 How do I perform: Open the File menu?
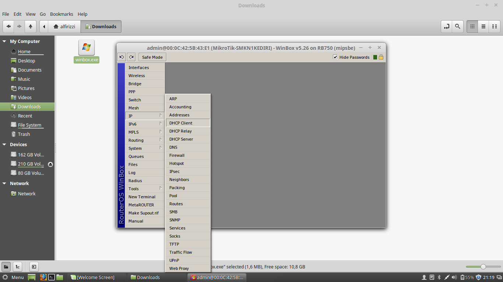[6, 14]
